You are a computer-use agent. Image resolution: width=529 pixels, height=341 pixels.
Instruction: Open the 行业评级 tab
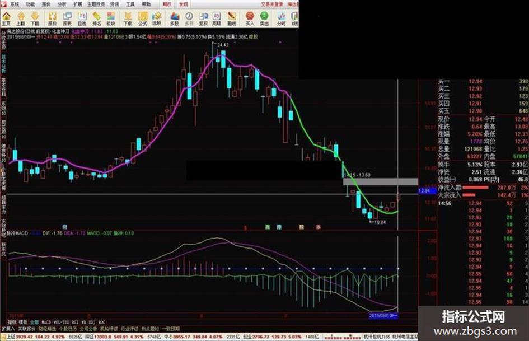point(129,329)
